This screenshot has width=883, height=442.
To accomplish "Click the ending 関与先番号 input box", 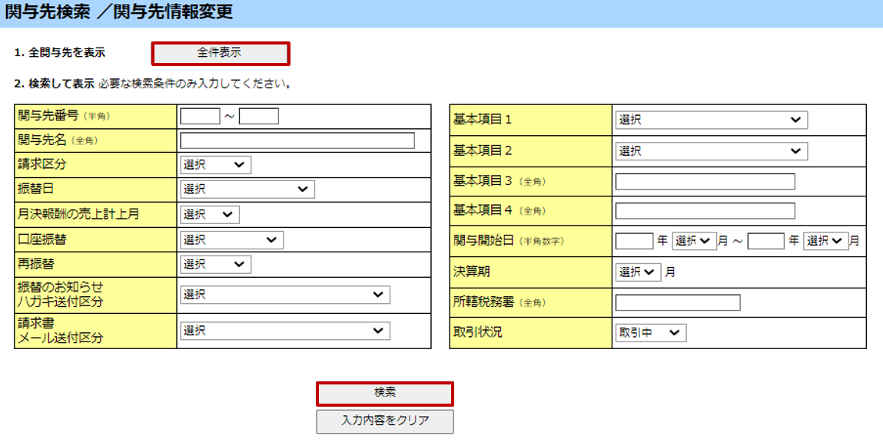I will point(258,117).
